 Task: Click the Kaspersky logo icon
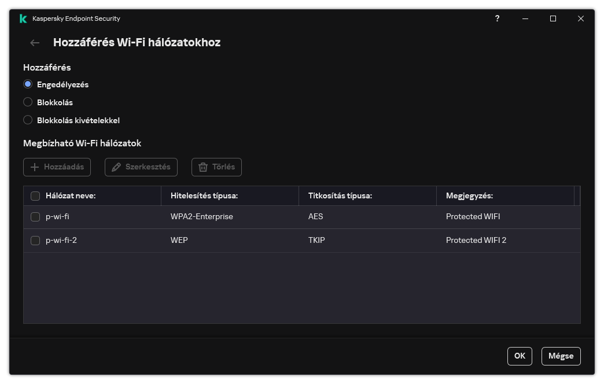[x=23, y=19]
